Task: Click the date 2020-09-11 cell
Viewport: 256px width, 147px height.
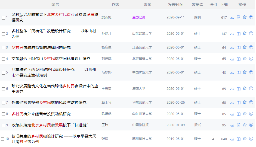Action: pyautogui.click(x=175, y=17)
